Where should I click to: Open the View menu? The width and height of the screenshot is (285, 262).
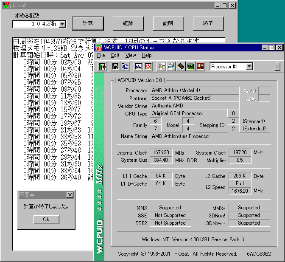[x=131, y=55]
